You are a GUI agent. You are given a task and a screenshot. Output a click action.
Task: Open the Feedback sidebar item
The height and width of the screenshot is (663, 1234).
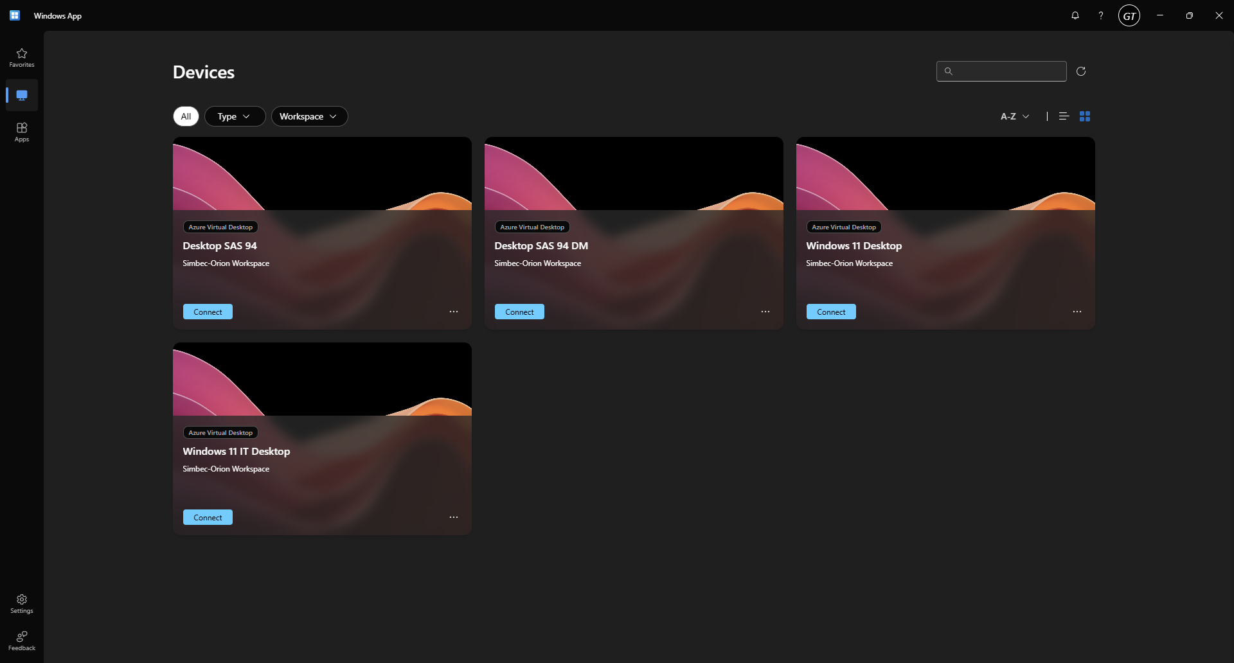(x=22, y=641)
